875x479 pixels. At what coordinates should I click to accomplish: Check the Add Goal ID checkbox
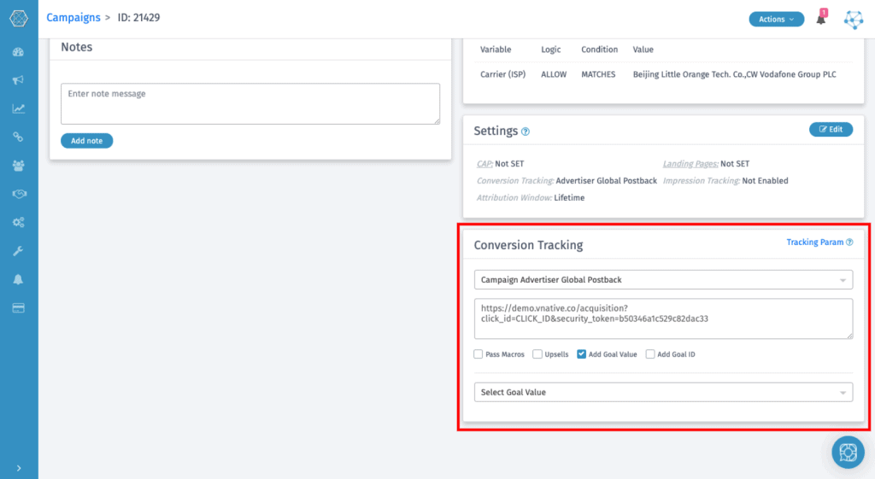click(650, 354)
